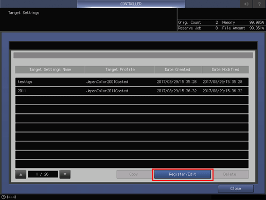Go to previous page with up arrow
Screen dimensions: 266x200
[x=21, y=174]
